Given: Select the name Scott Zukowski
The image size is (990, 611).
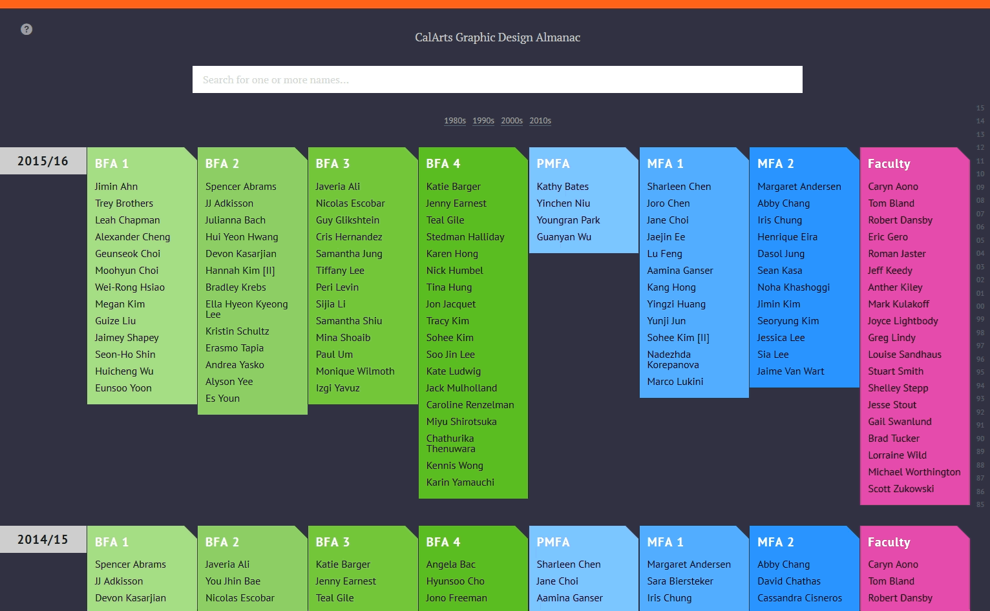Looking at the screenshot, I should click(x=901, y=489).
